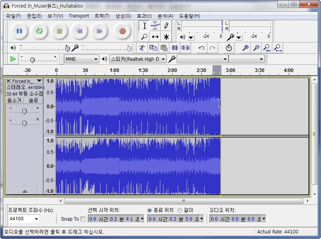Viewport: 321px width, 239px height.
Task: Open the end position time format dropdown
Action: [202, 219]
